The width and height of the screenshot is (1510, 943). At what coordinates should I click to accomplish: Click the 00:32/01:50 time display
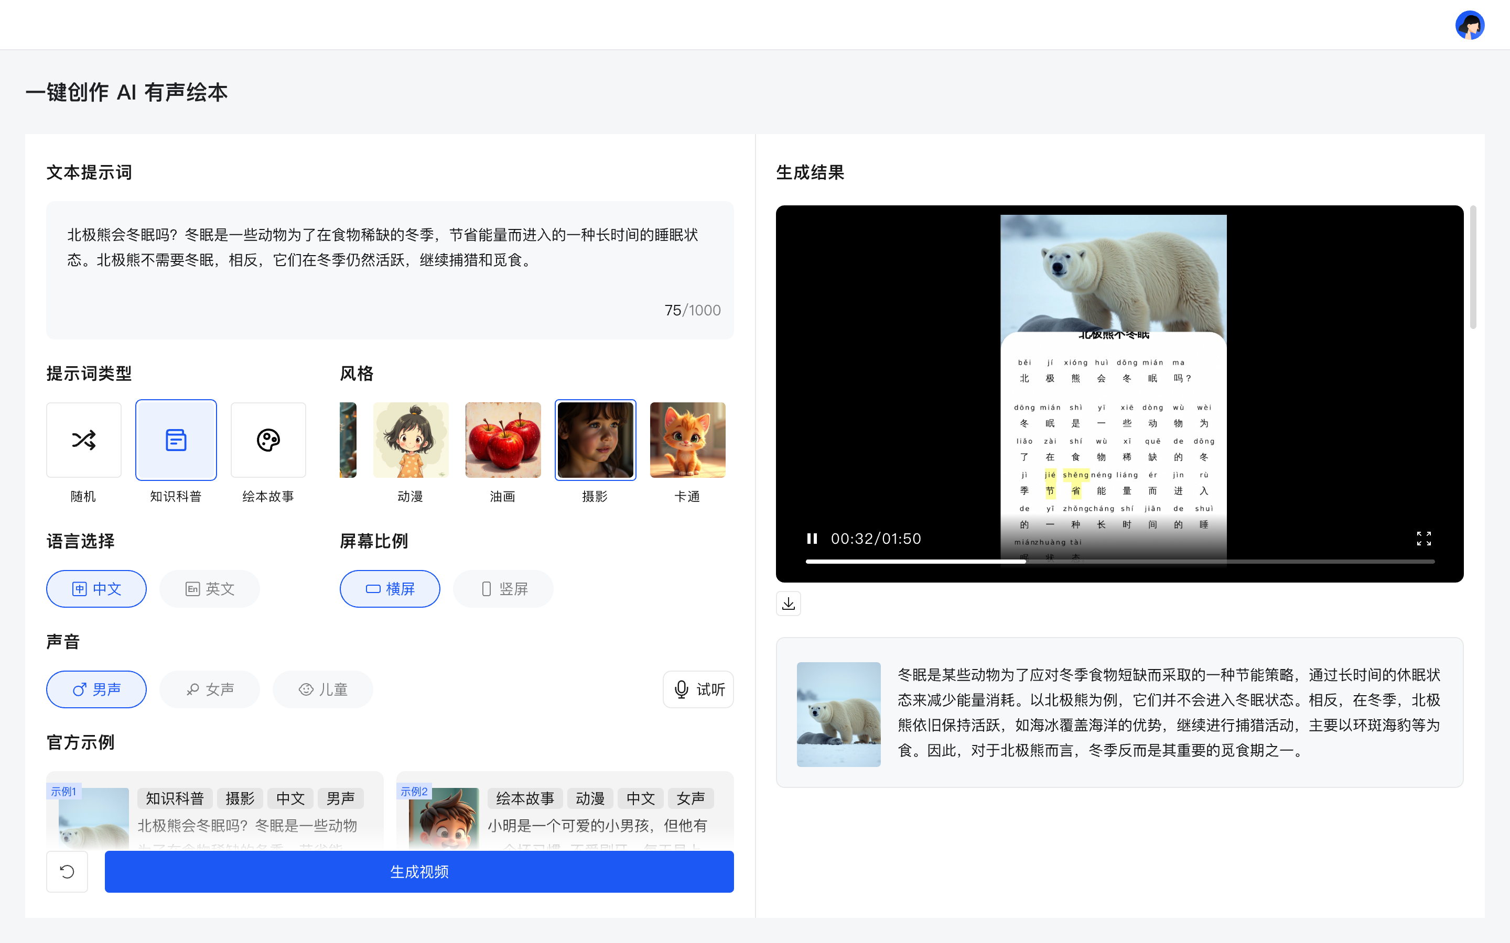click(876, 538)
